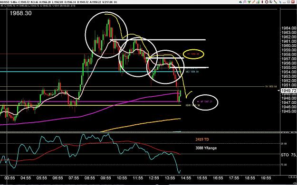
Task: Click the 1947.00 price axis label
Action: pyautogui.click(x=289, y=102)
